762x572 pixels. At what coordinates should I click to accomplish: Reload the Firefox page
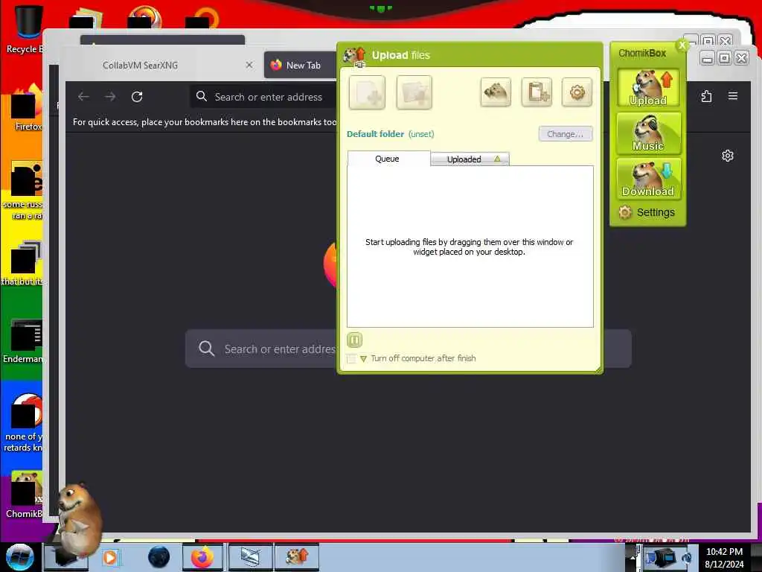137,97
